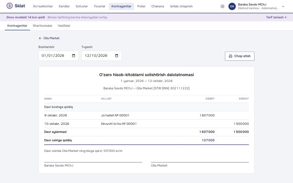The height and width of the screenshot is (183, 293).
Task: Click DEBET column header
Action: coord(210,98)
